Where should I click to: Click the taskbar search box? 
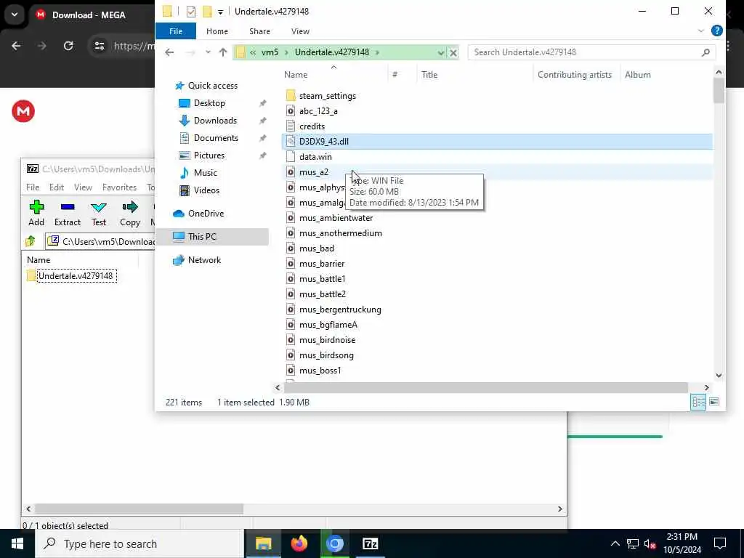139,543
